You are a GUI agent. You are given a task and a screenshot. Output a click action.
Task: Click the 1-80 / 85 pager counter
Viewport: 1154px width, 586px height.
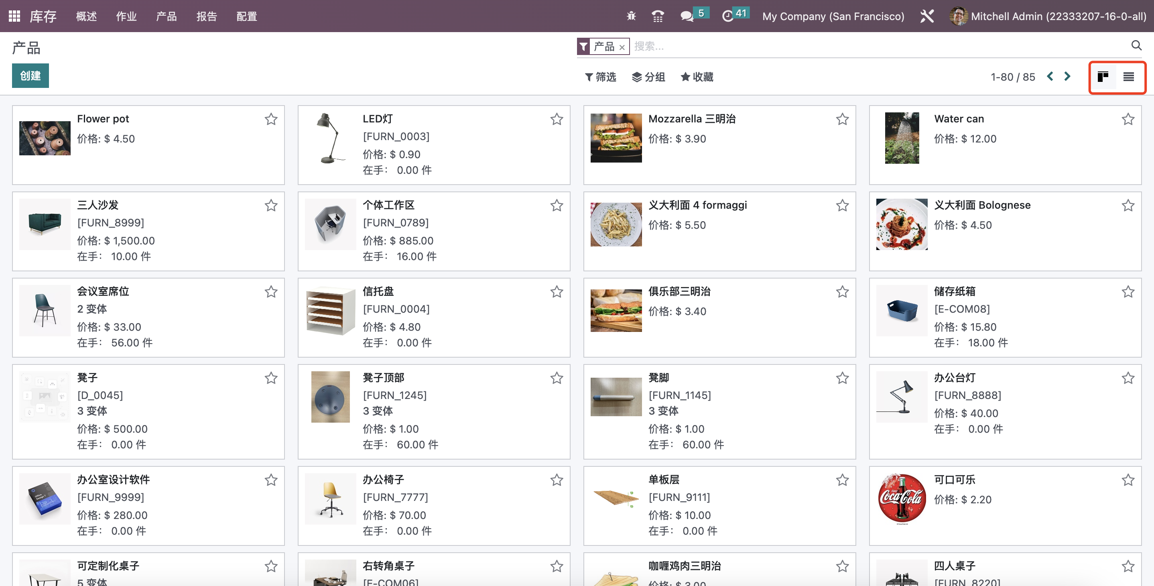pyautogui.click(x=1013, y=77)
